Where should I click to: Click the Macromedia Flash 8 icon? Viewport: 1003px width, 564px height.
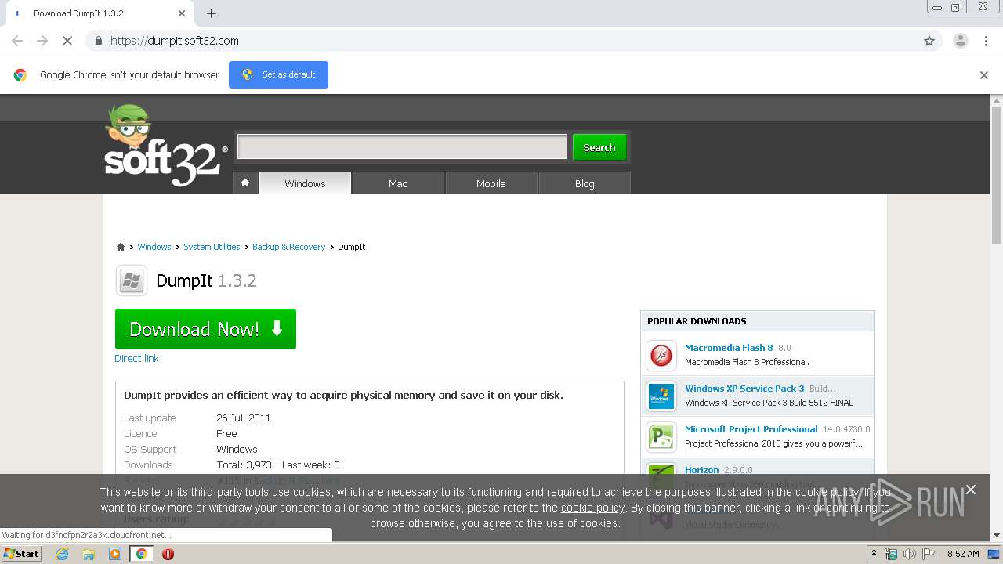661,356
